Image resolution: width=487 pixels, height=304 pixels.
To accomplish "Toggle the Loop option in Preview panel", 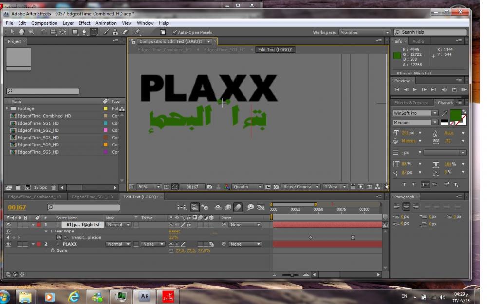I will [454, 89].
